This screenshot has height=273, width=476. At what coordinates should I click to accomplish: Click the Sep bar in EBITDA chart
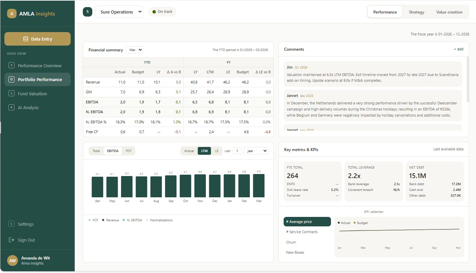(x=171, y=186)
